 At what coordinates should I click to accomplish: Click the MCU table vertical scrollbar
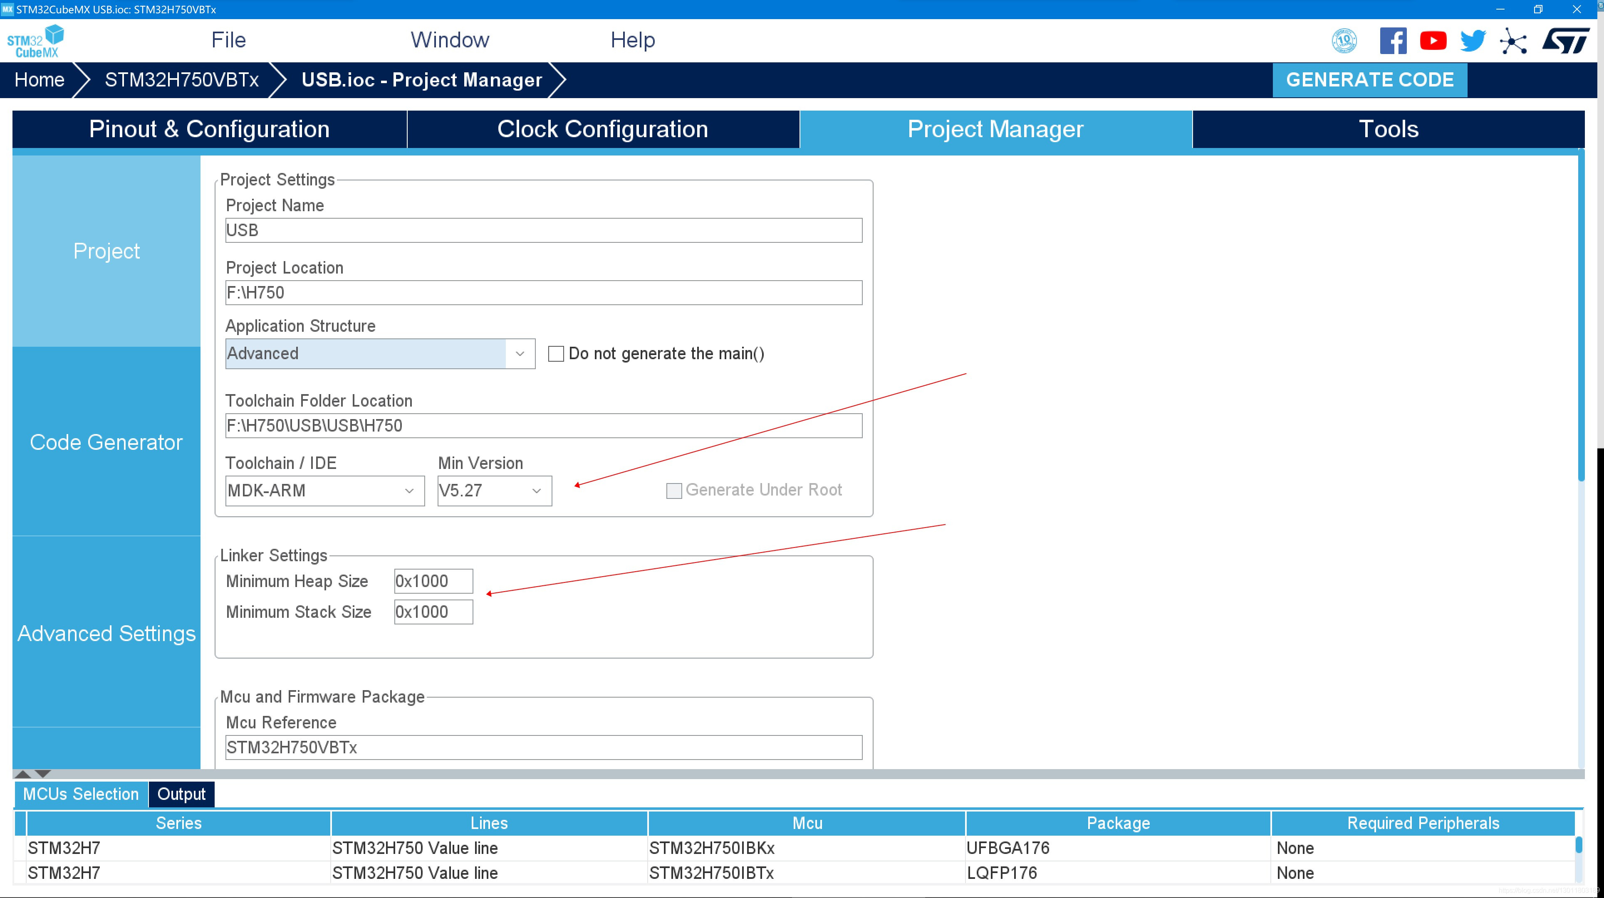click(x=1579, y=844)
